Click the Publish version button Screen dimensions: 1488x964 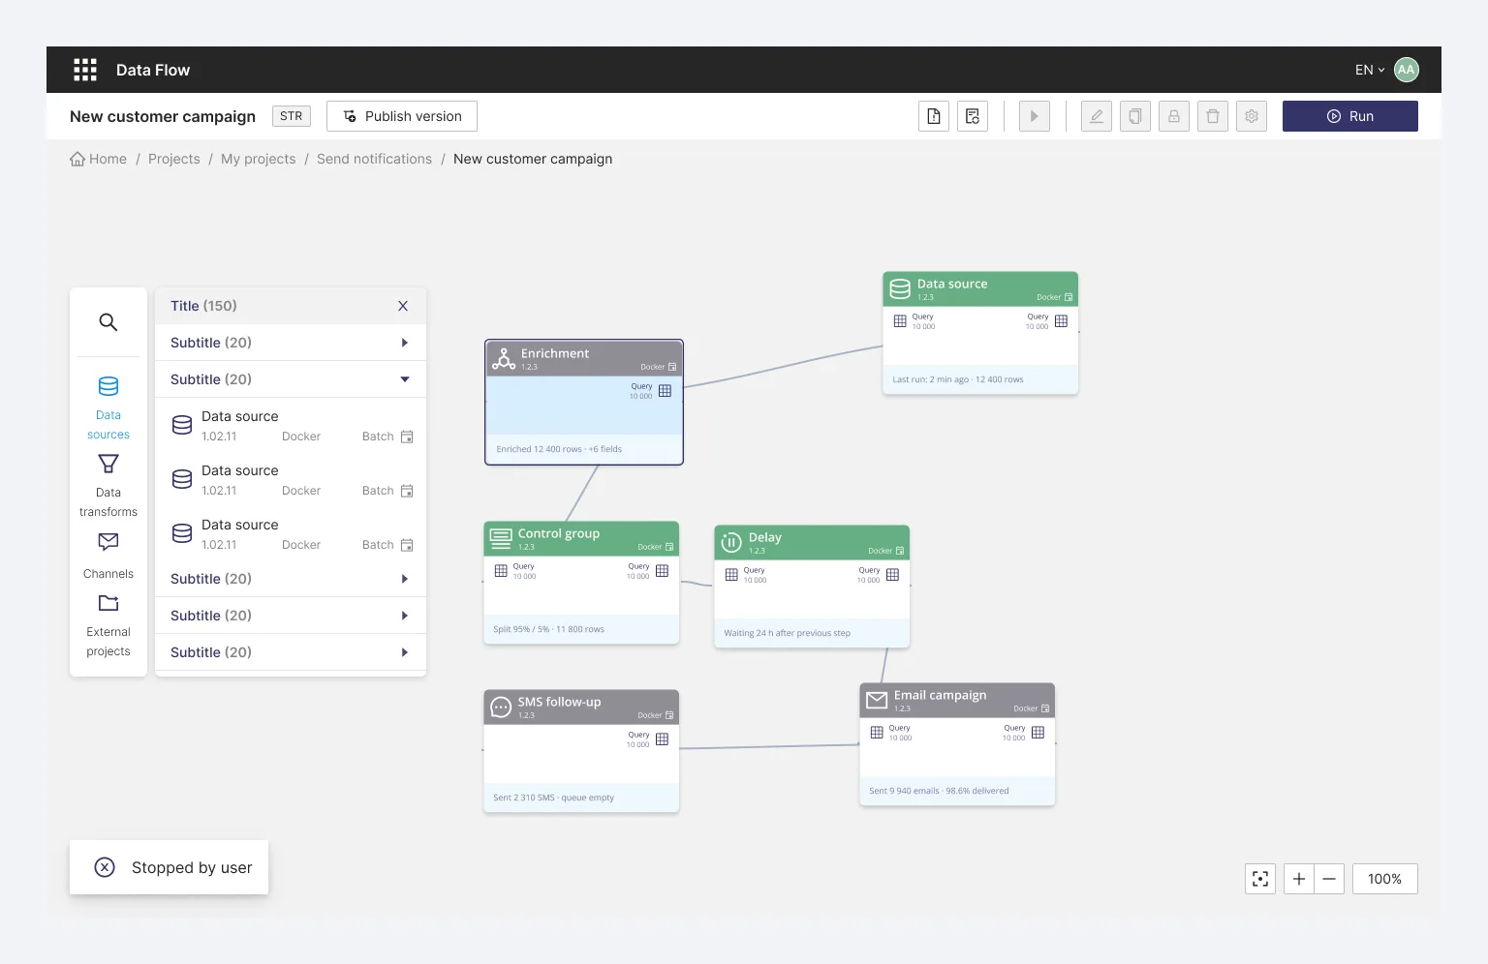click(402, 116)
